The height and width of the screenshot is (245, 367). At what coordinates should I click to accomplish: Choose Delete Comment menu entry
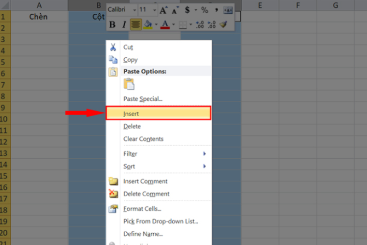click(x=159, y=194)
